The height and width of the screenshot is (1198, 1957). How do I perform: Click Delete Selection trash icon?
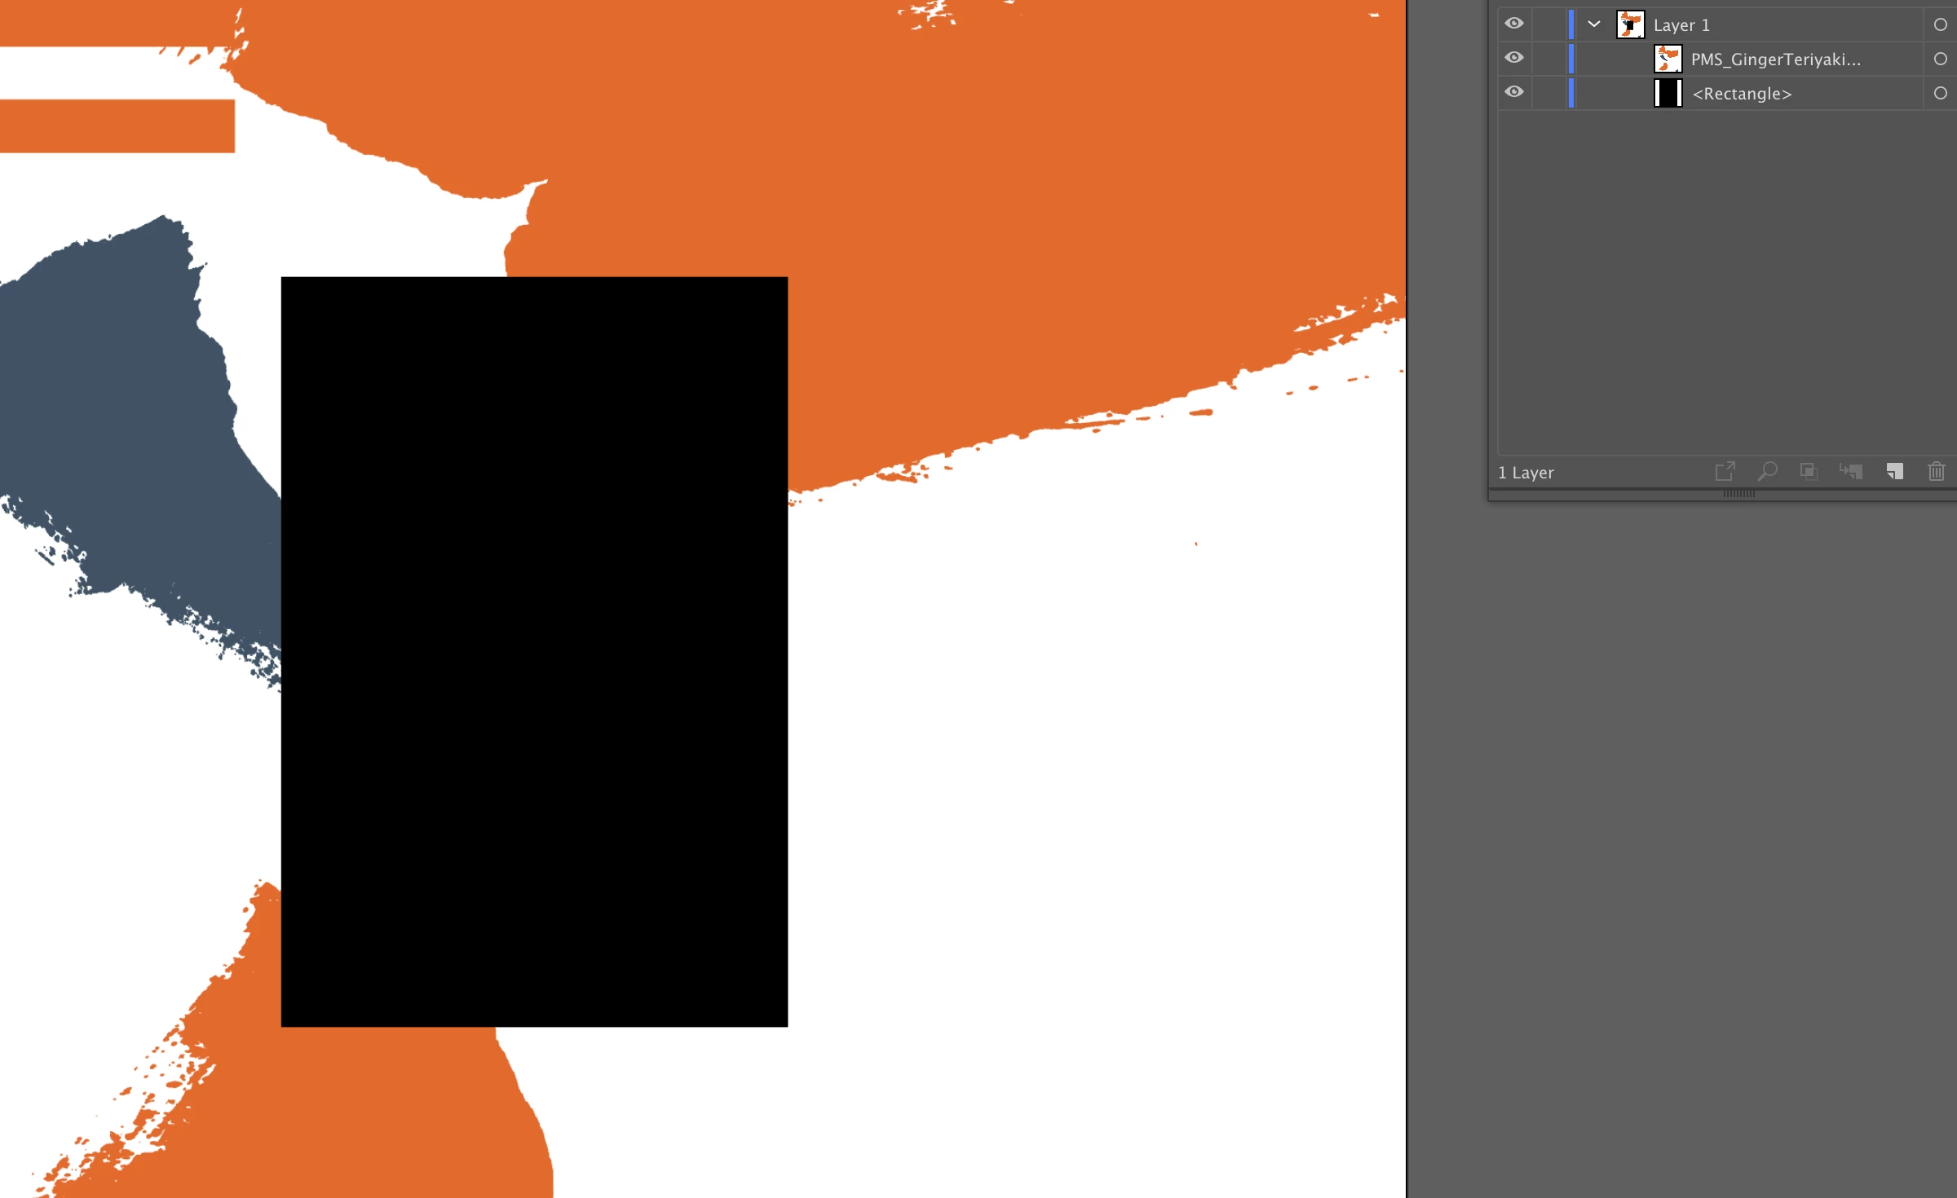click(x=1937, y=471)
